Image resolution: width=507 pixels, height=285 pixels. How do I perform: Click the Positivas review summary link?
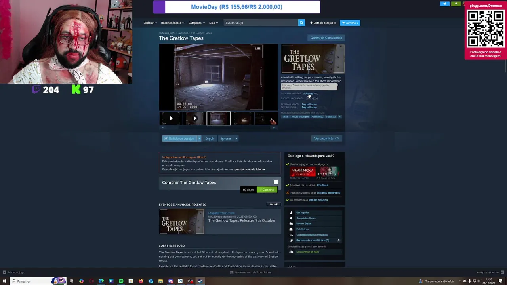point(308,93)
